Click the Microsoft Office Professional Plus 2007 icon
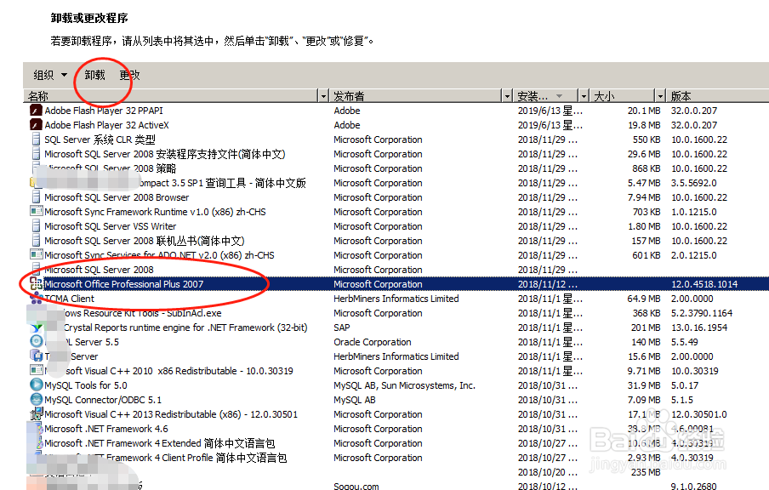769x490 pixels. point(37,283)
